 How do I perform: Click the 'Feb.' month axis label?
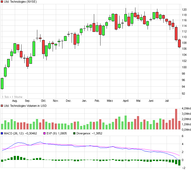click(x=97, y=101)
